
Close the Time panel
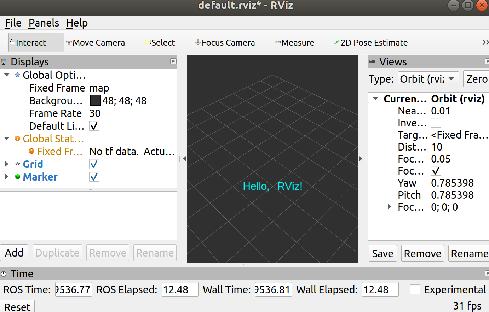point(487,273)
